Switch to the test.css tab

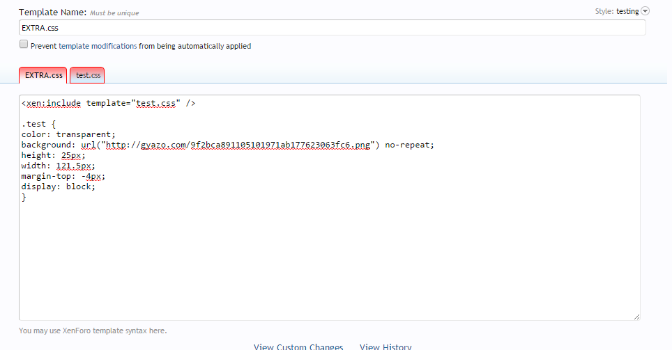[88, 75]
